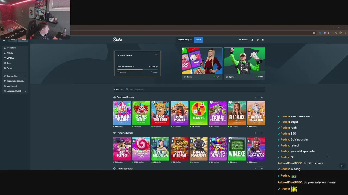Open Big Bass Rock and Roll
Image resolution: width=348 pixels, height=195 pixels.
click(218, 113)
